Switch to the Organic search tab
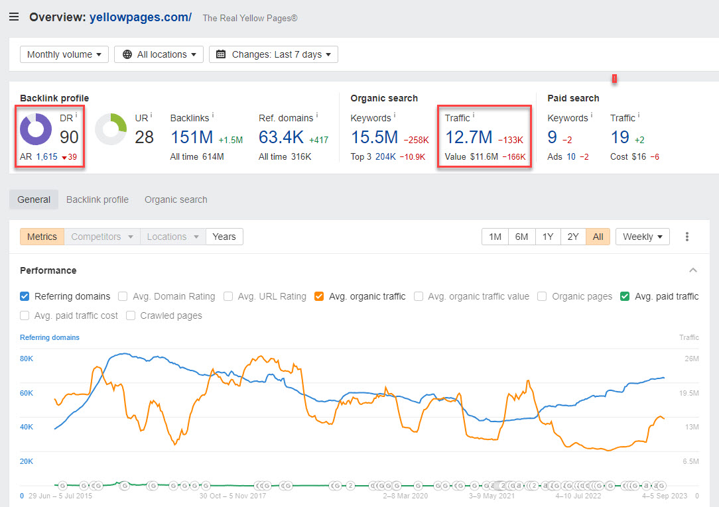719x507 pixels. (x=176, y=199)
